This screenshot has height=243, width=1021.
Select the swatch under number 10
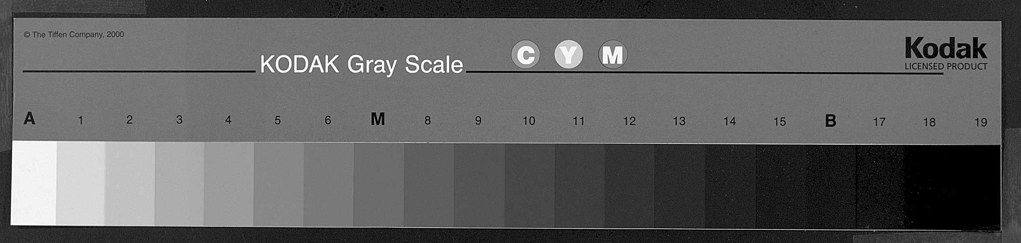(529, 186)
